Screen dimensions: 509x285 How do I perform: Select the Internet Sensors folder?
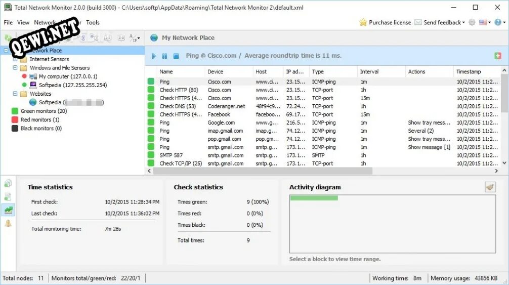pyautogui.click(x=49, y=59)
